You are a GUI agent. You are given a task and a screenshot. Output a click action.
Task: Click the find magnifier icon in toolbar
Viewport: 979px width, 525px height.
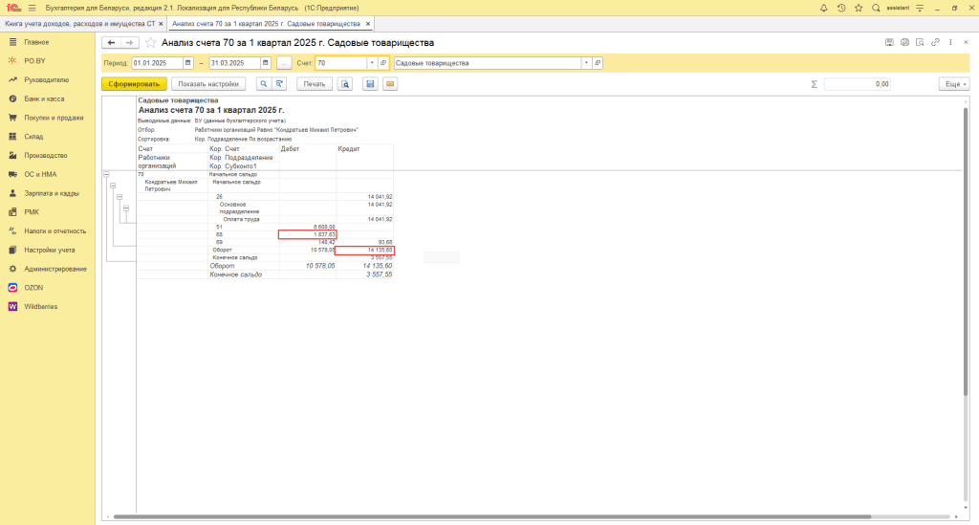pyautogui.click(x=264, y=83)
